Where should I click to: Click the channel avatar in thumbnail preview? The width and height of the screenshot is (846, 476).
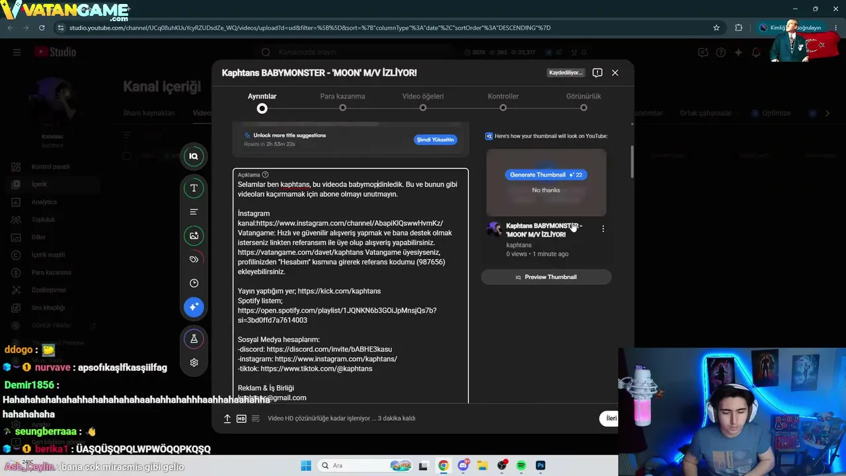[494, 229]
